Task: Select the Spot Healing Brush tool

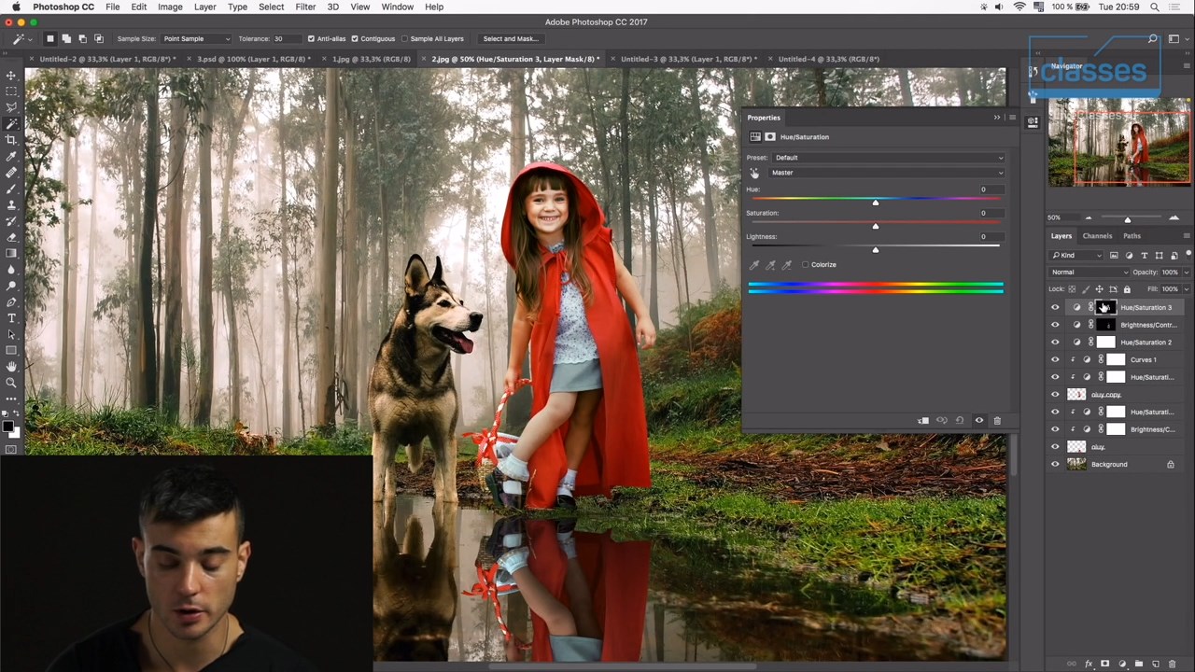Action: (11, 173)
